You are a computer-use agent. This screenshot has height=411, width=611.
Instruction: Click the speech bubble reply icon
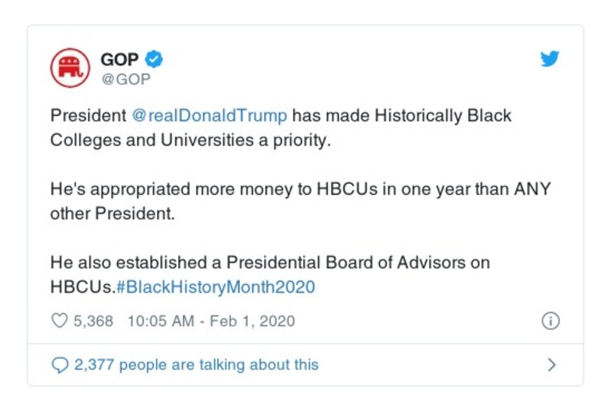60,365
